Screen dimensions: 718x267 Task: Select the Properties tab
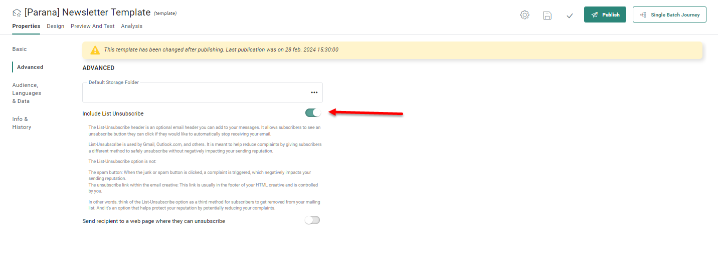tap(26, 26)
